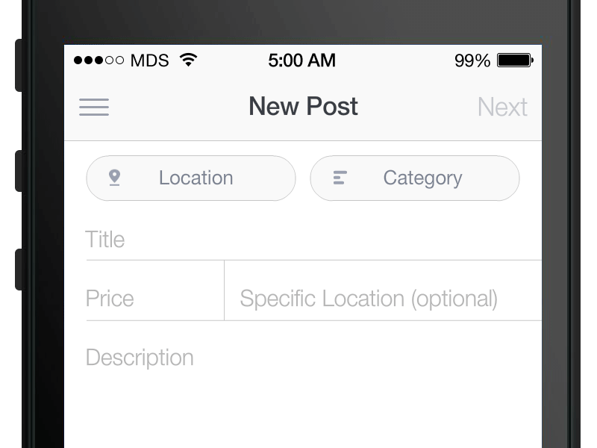
Task: Open the hamburger navigation menu
Action: [x=94, y=107]
